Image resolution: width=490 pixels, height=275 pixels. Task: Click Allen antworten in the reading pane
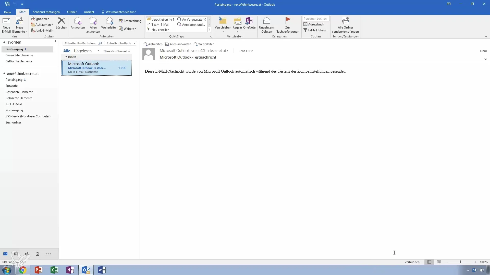tap(178, 44)
